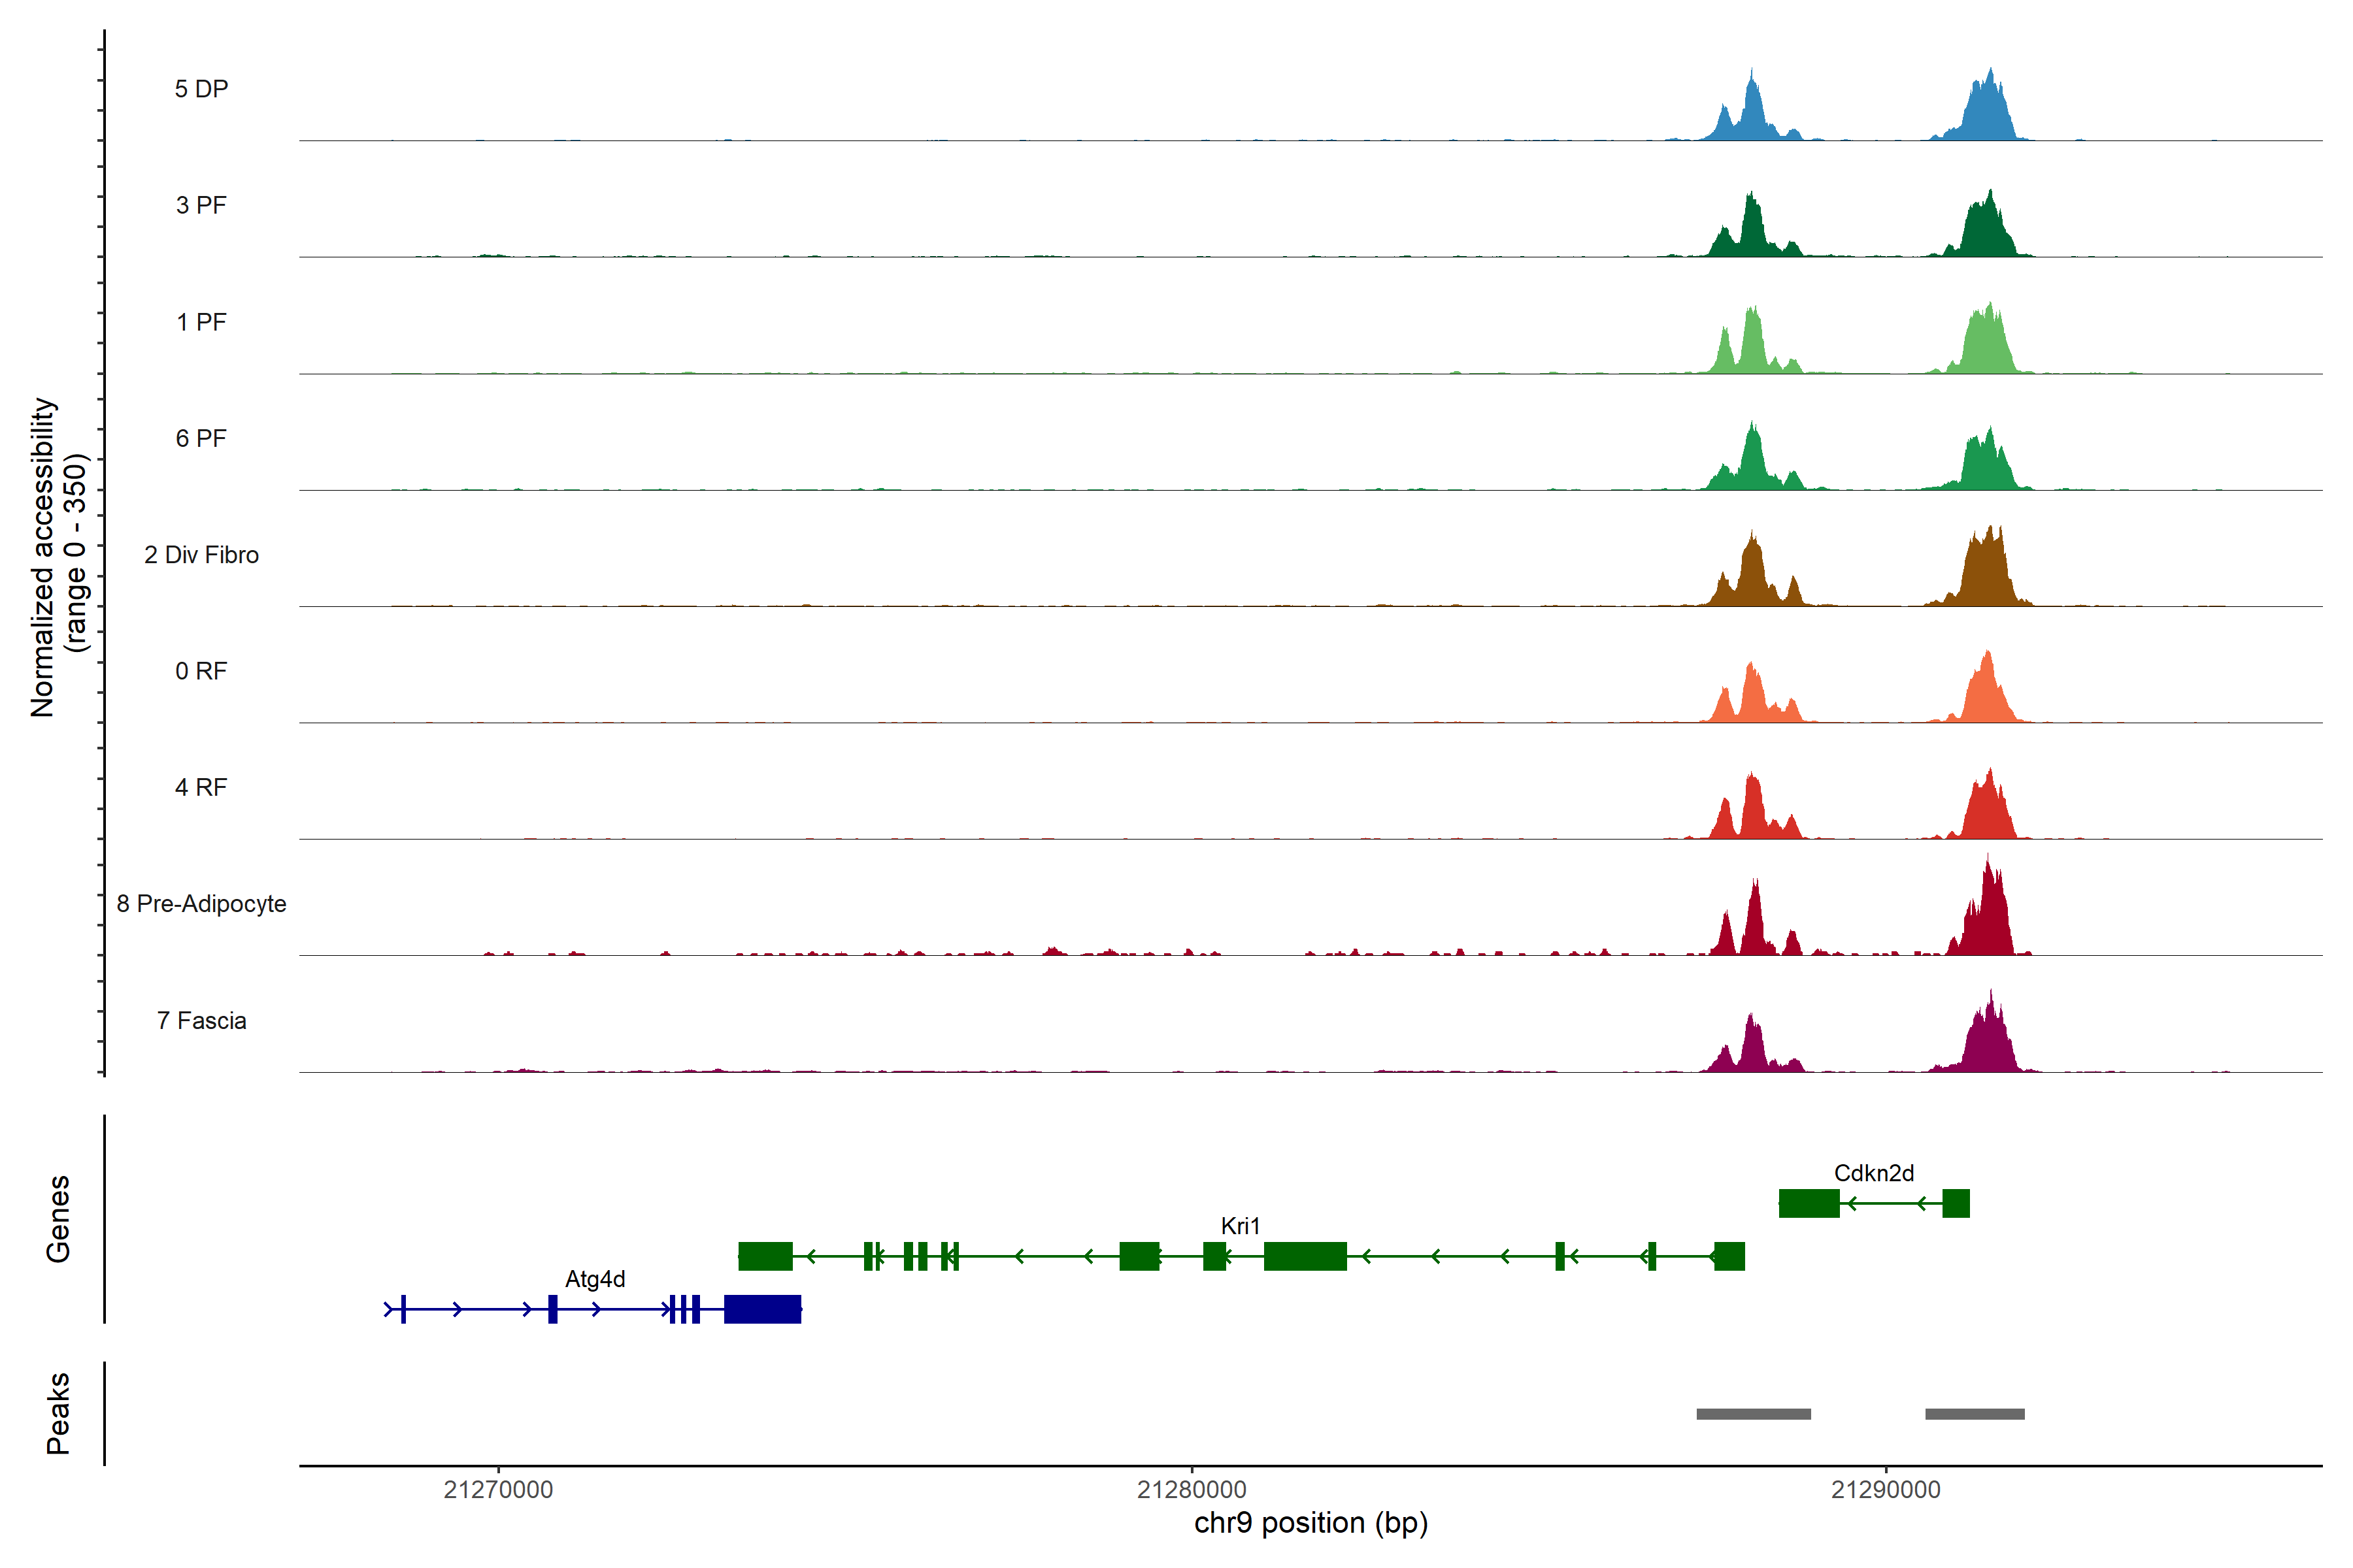The image size is (2353, 1568).
Task: Click the 21290000 axis tick label
Action: click(x=1885, y=1490)
